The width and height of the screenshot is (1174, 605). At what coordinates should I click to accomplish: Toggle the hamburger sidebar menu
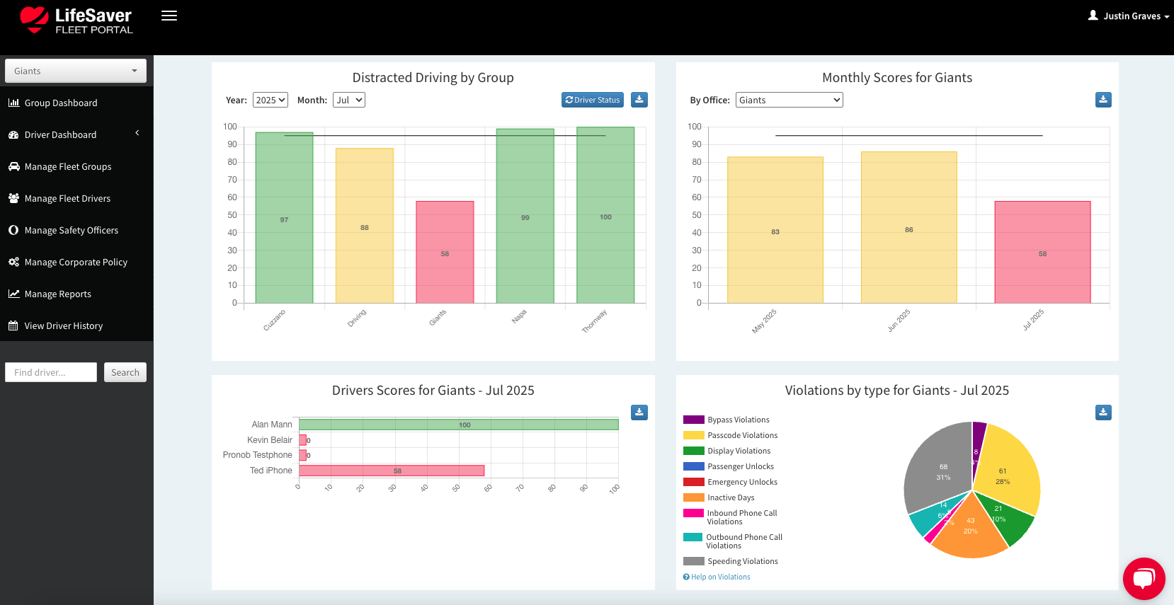tap(169, 16)
